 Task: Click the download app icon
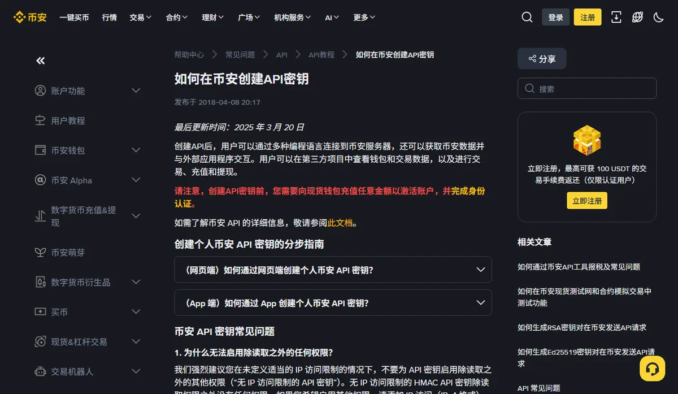[x=616, y=18]
